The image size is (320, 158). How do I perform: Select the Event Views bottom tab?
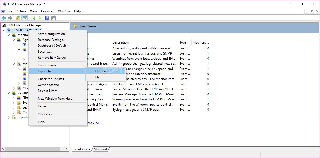point(81,149)
